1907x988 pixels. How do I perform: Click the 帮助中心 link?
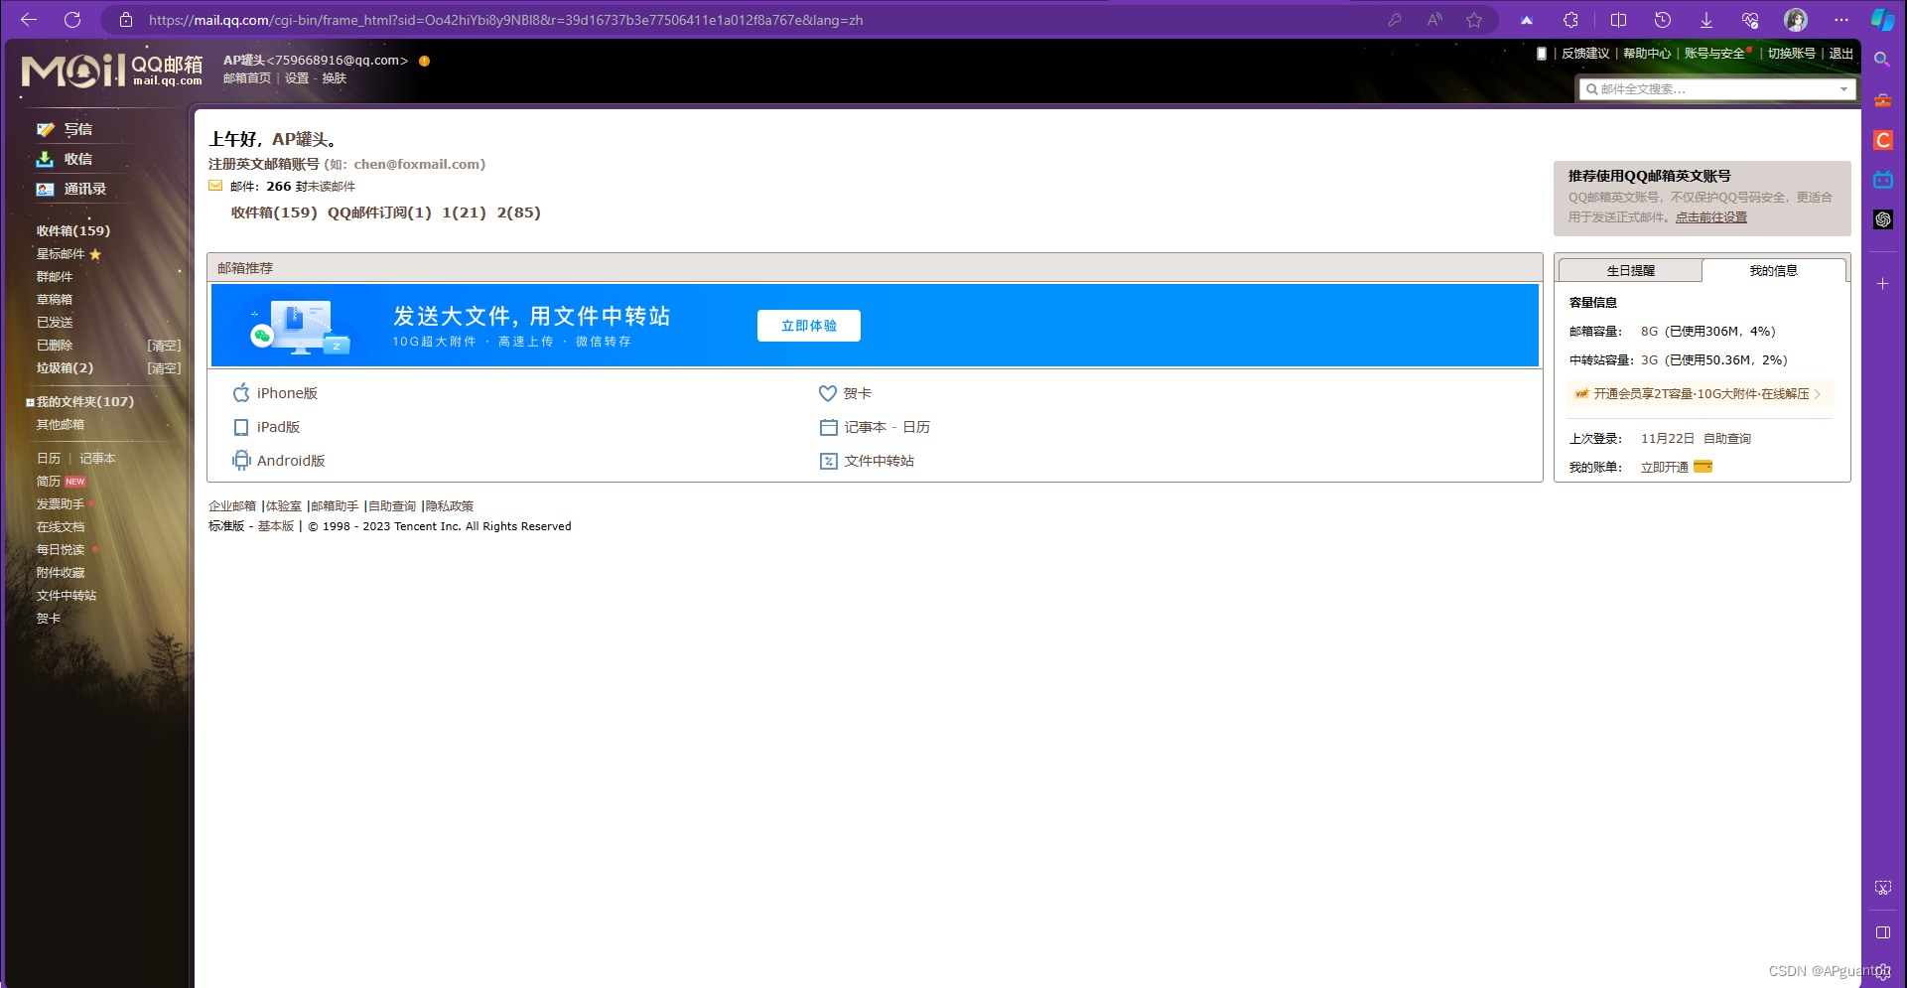[x=1647, y=54]
